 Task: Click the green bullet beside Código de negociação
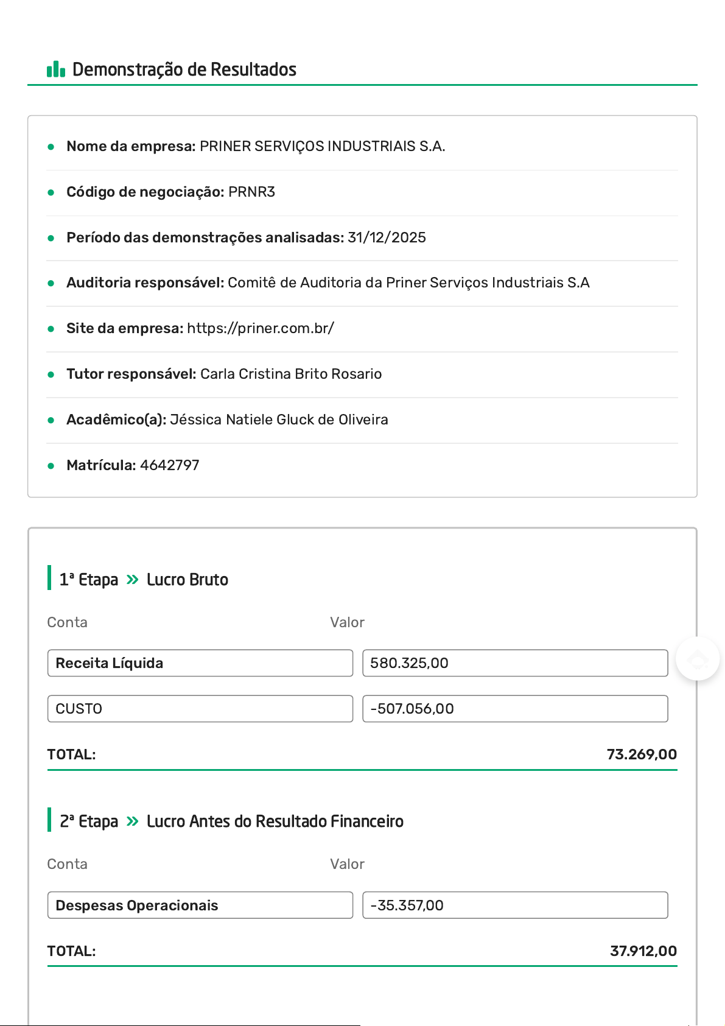pos(51,192)
